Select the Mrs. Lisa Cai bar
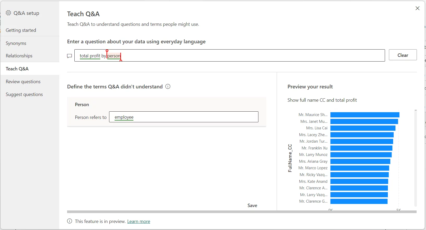Screen dimensions: 426x230 tap(363, 128)
